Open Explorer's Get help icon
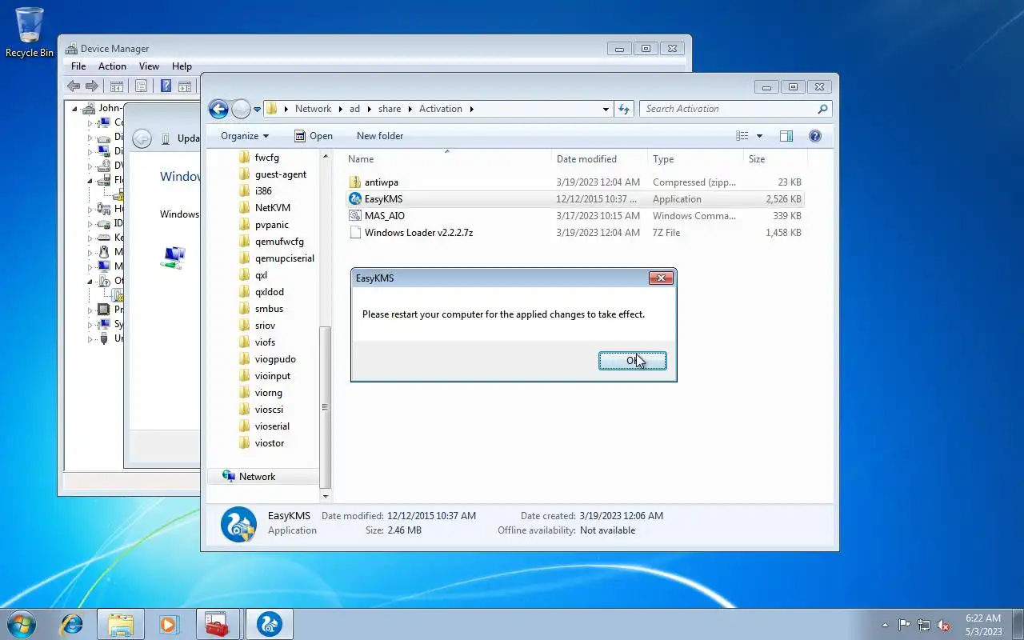The width and height of the screenshot is (1024, 640). point(815,136)
